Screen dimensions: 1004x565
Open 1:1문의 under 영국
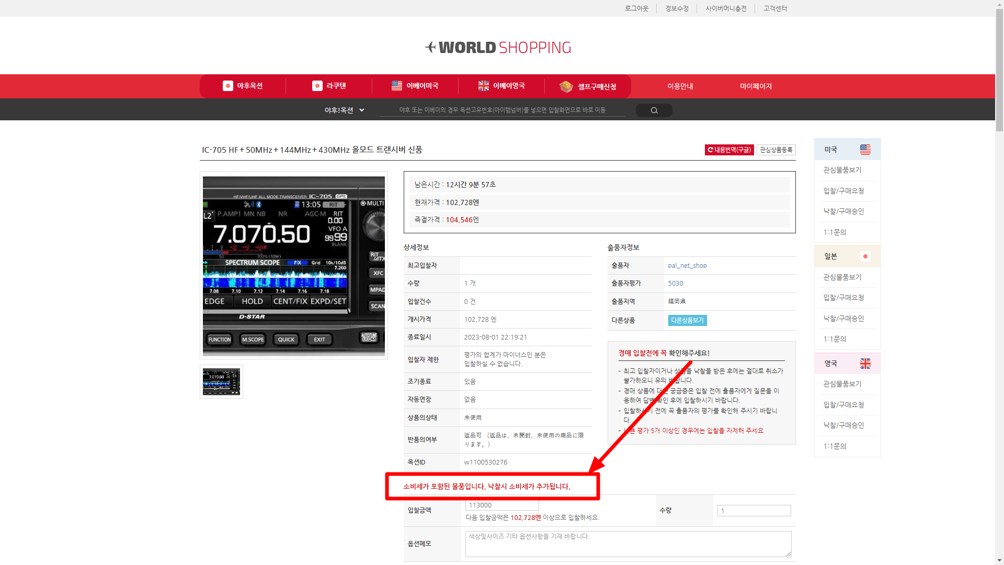coord(835,446)
